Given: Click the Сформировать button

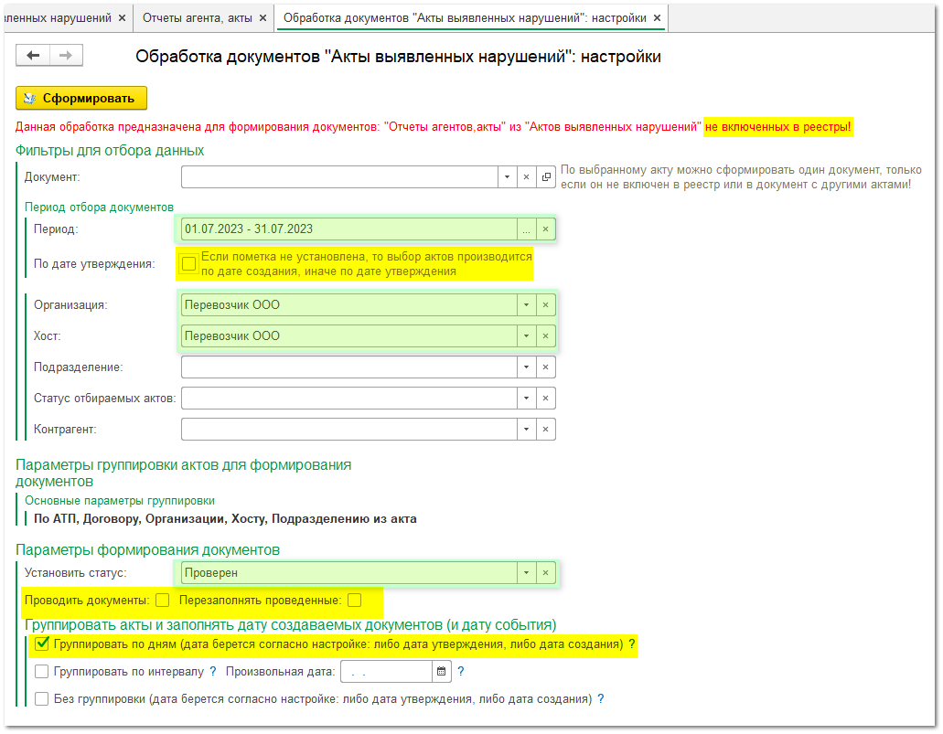Looking at the screenshot, I should coord(80,97).
